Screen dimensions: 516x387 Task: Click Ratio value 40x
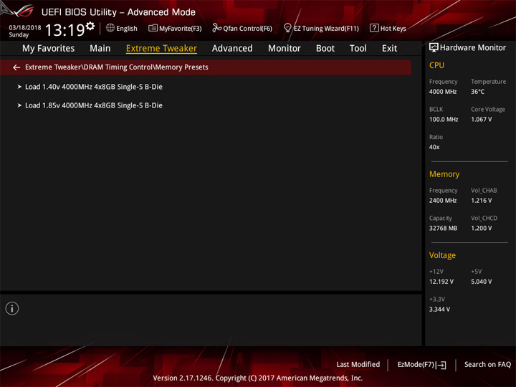pyautogui.click(x=434, y=147)
